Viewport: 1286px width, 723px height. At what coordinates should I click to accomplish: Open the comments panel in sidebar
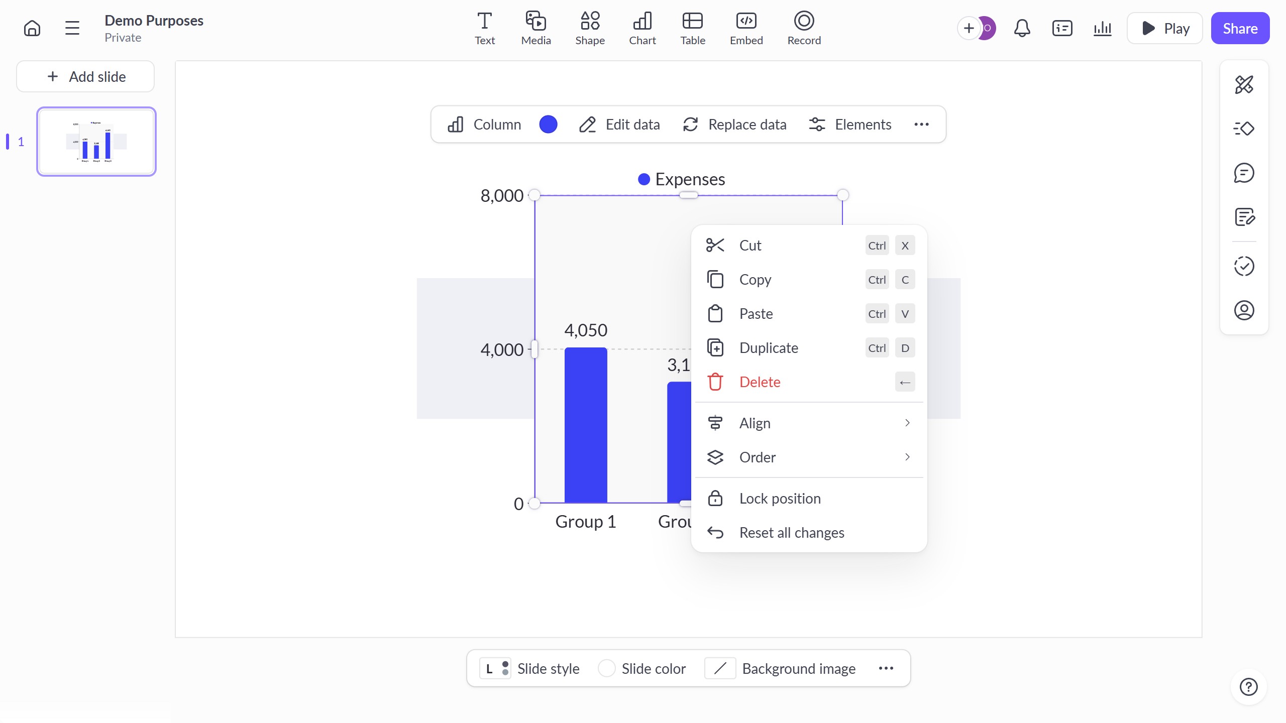(1244, 173)
